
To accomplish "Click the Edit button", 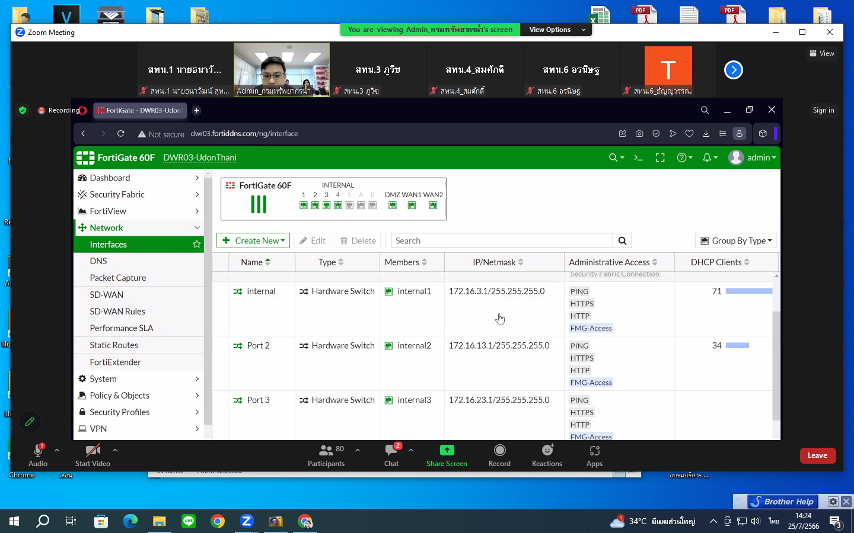I will click(313, 240).
